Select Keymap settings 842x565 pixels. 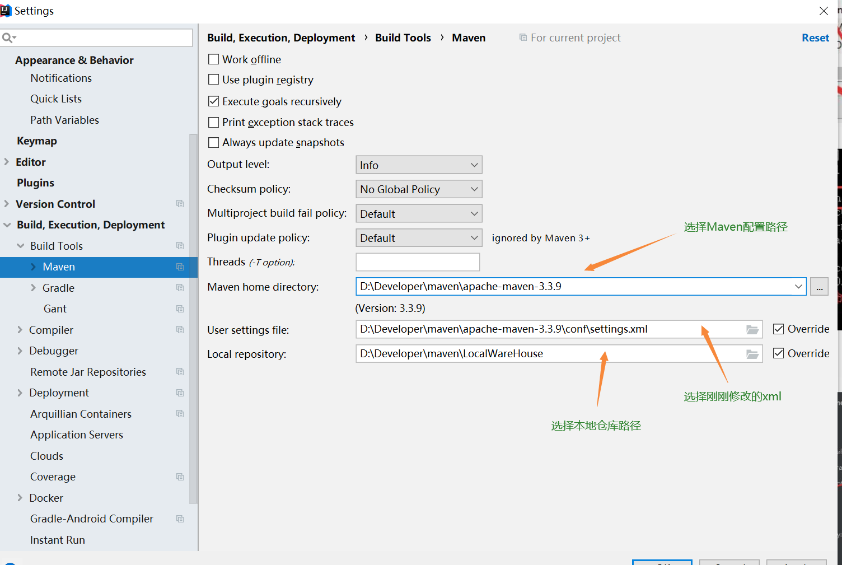[37, 141]
